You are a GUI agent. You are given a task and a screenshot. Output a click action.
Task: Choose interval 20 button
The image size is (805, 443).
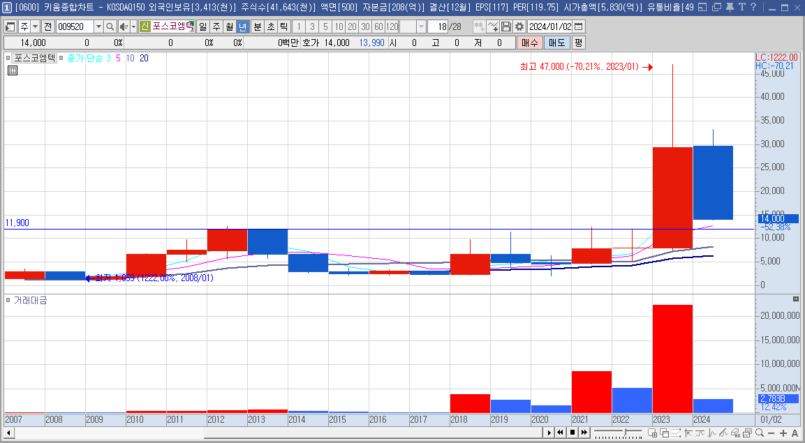352,27
